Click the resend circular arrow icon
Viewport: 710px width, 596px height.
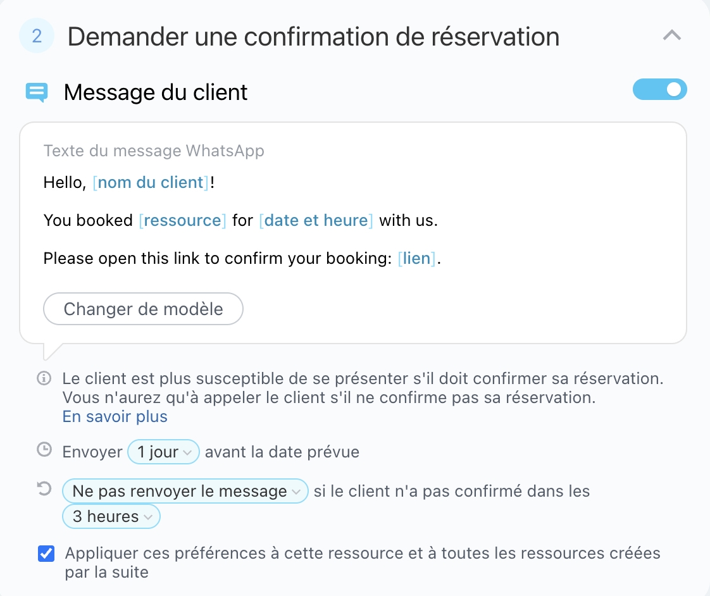[x=44, y=488]
